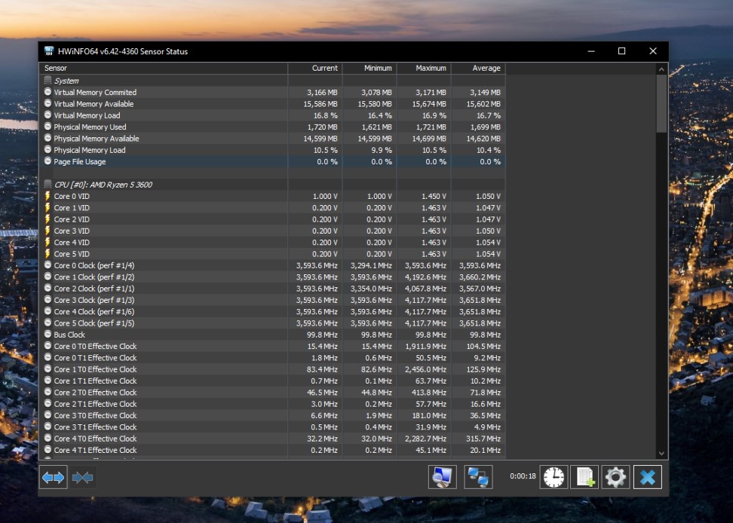Image resolution: width=733 pixels, height=523 pixels.
Task: Select the System group header row
Action: [x=272, y=81]
